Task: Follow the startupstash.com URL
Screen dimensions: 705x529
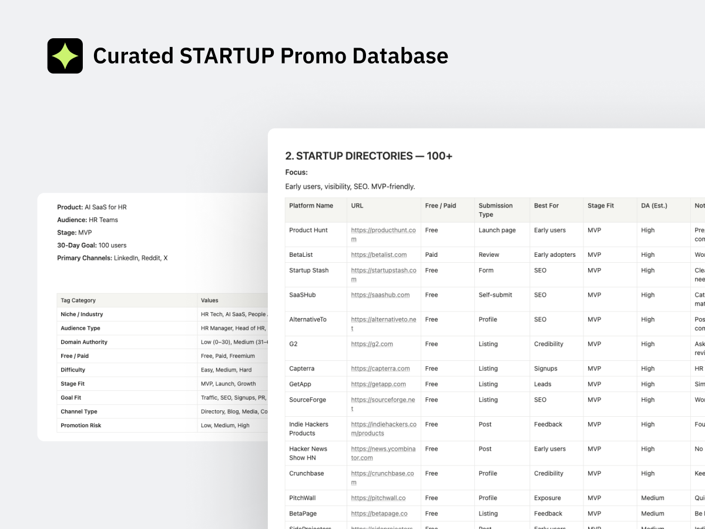Action: click(x=383, y=270)
